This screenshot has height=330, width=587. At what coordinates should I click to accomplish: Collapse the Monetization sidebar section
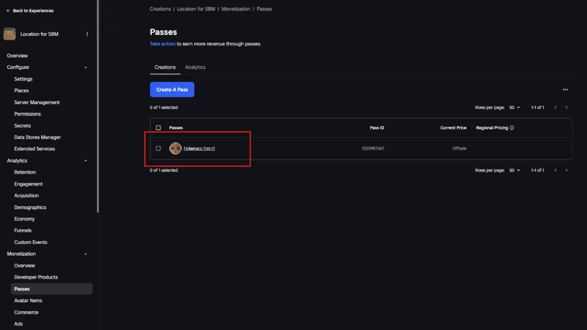[x=86, y=254]
